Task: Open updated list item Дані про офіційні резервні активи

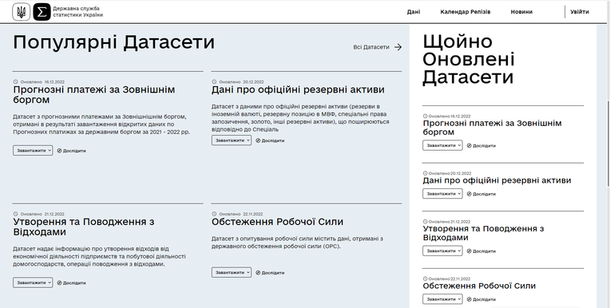Action: pos(497,180)
